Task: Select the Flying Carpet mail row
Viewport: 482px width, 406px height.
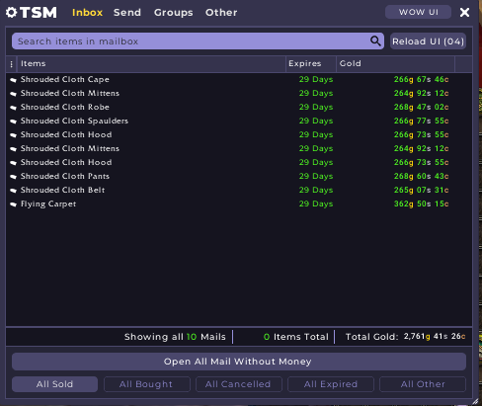Action: 239,204
